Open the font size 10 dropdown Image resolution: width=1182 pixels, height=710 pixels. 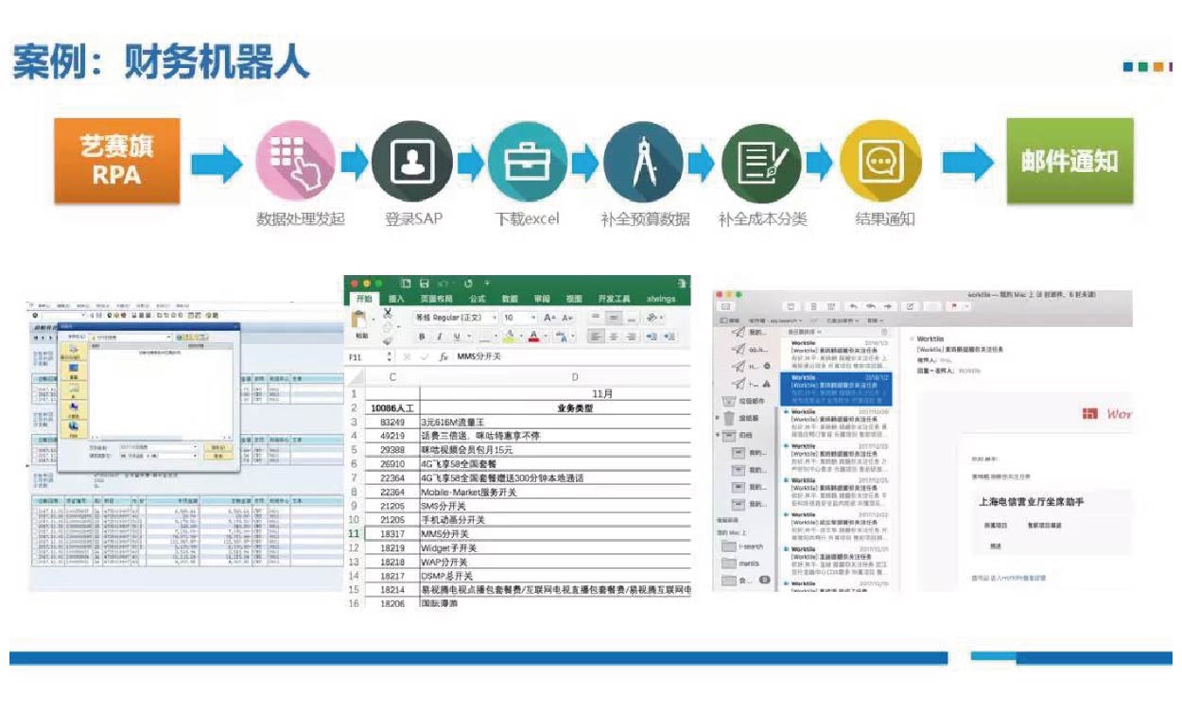[x=519, y=319]
